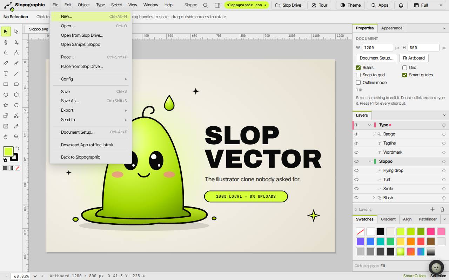Open the Gradient tab
This screenshot has height=280, width=449.
(388, 219)
